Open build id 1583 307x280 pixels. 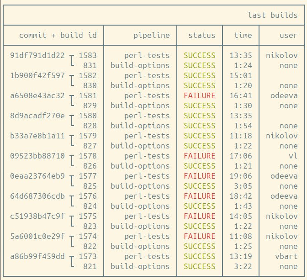click(88, 55)
